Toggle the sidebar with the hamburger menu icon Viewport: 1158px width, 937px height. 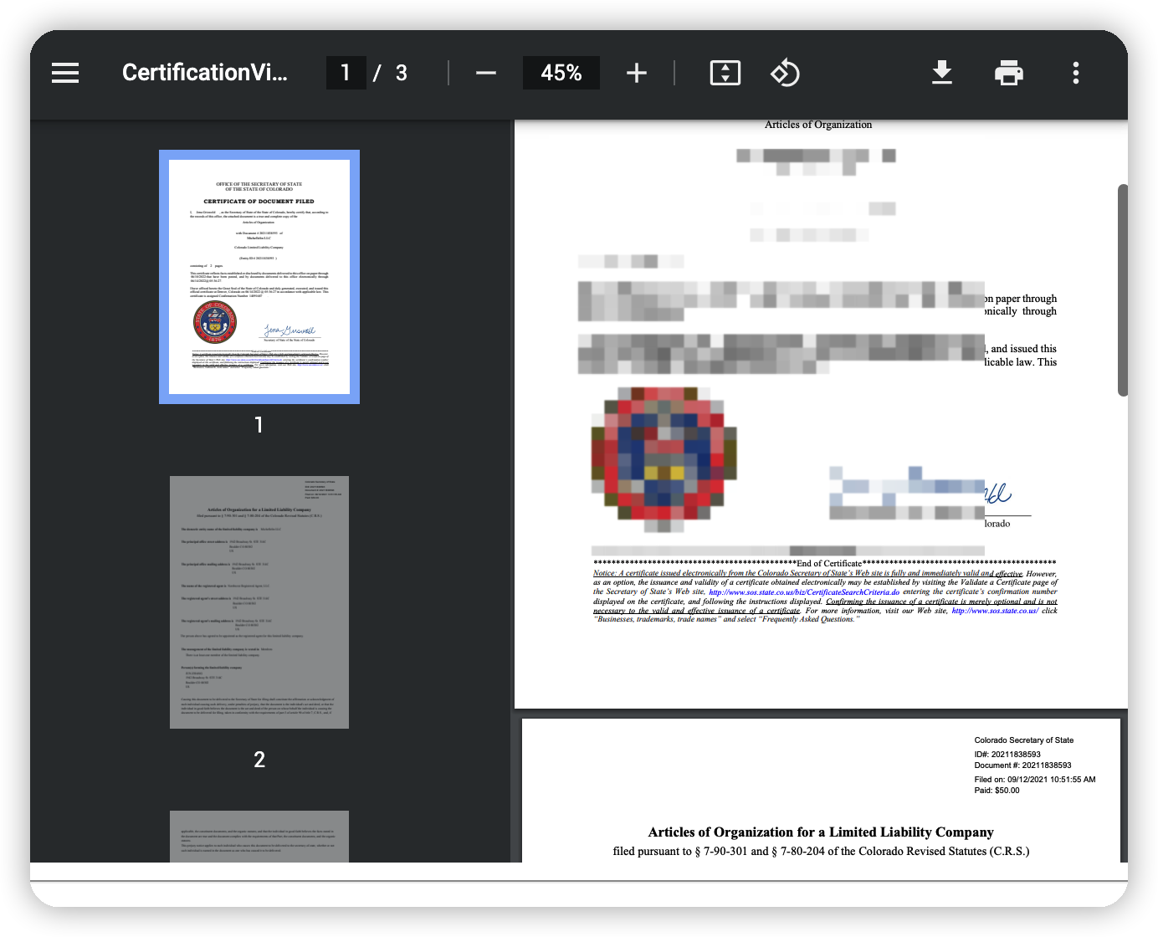pos(65,73)
